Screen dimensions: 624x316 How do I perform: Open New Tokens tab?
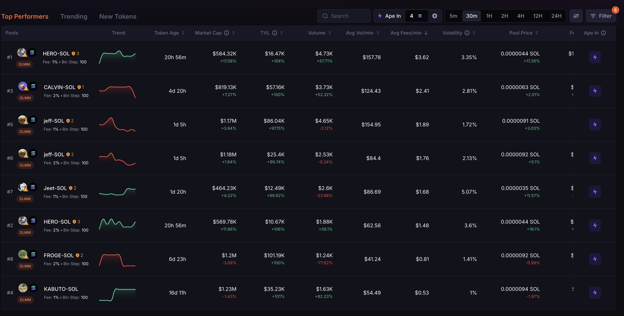click(118, 16)
